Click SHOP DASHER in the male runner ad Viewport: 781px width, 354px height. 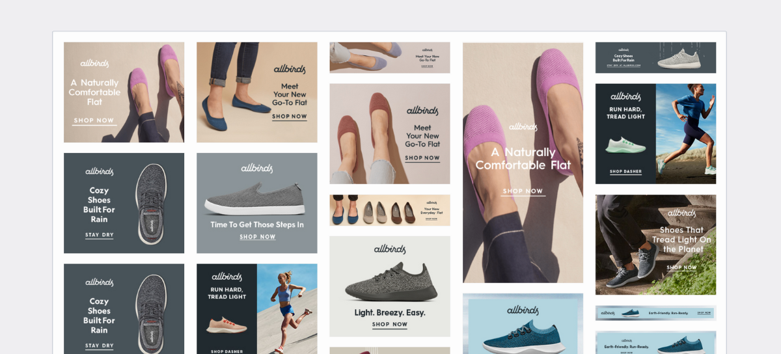coord(625,172)
